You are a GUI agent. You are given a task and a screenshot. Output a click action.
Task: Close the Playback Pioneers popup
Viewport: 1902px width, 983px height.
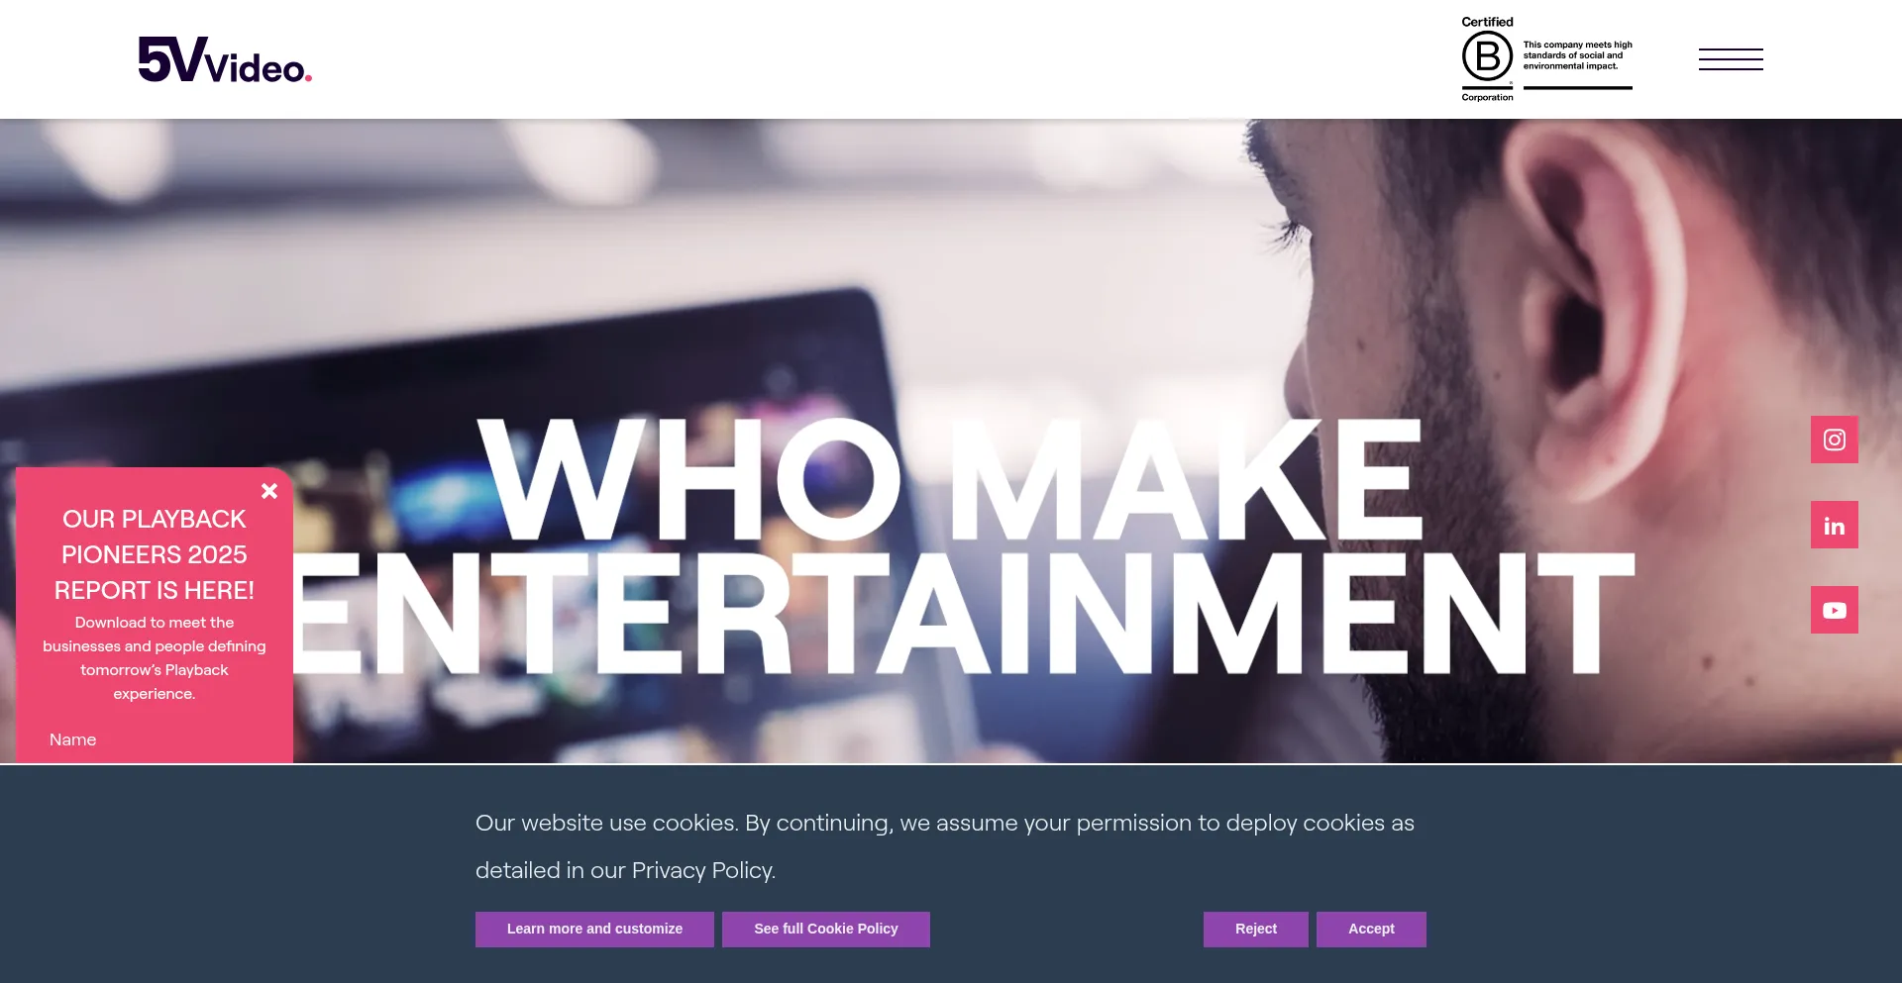coord(269,491)
